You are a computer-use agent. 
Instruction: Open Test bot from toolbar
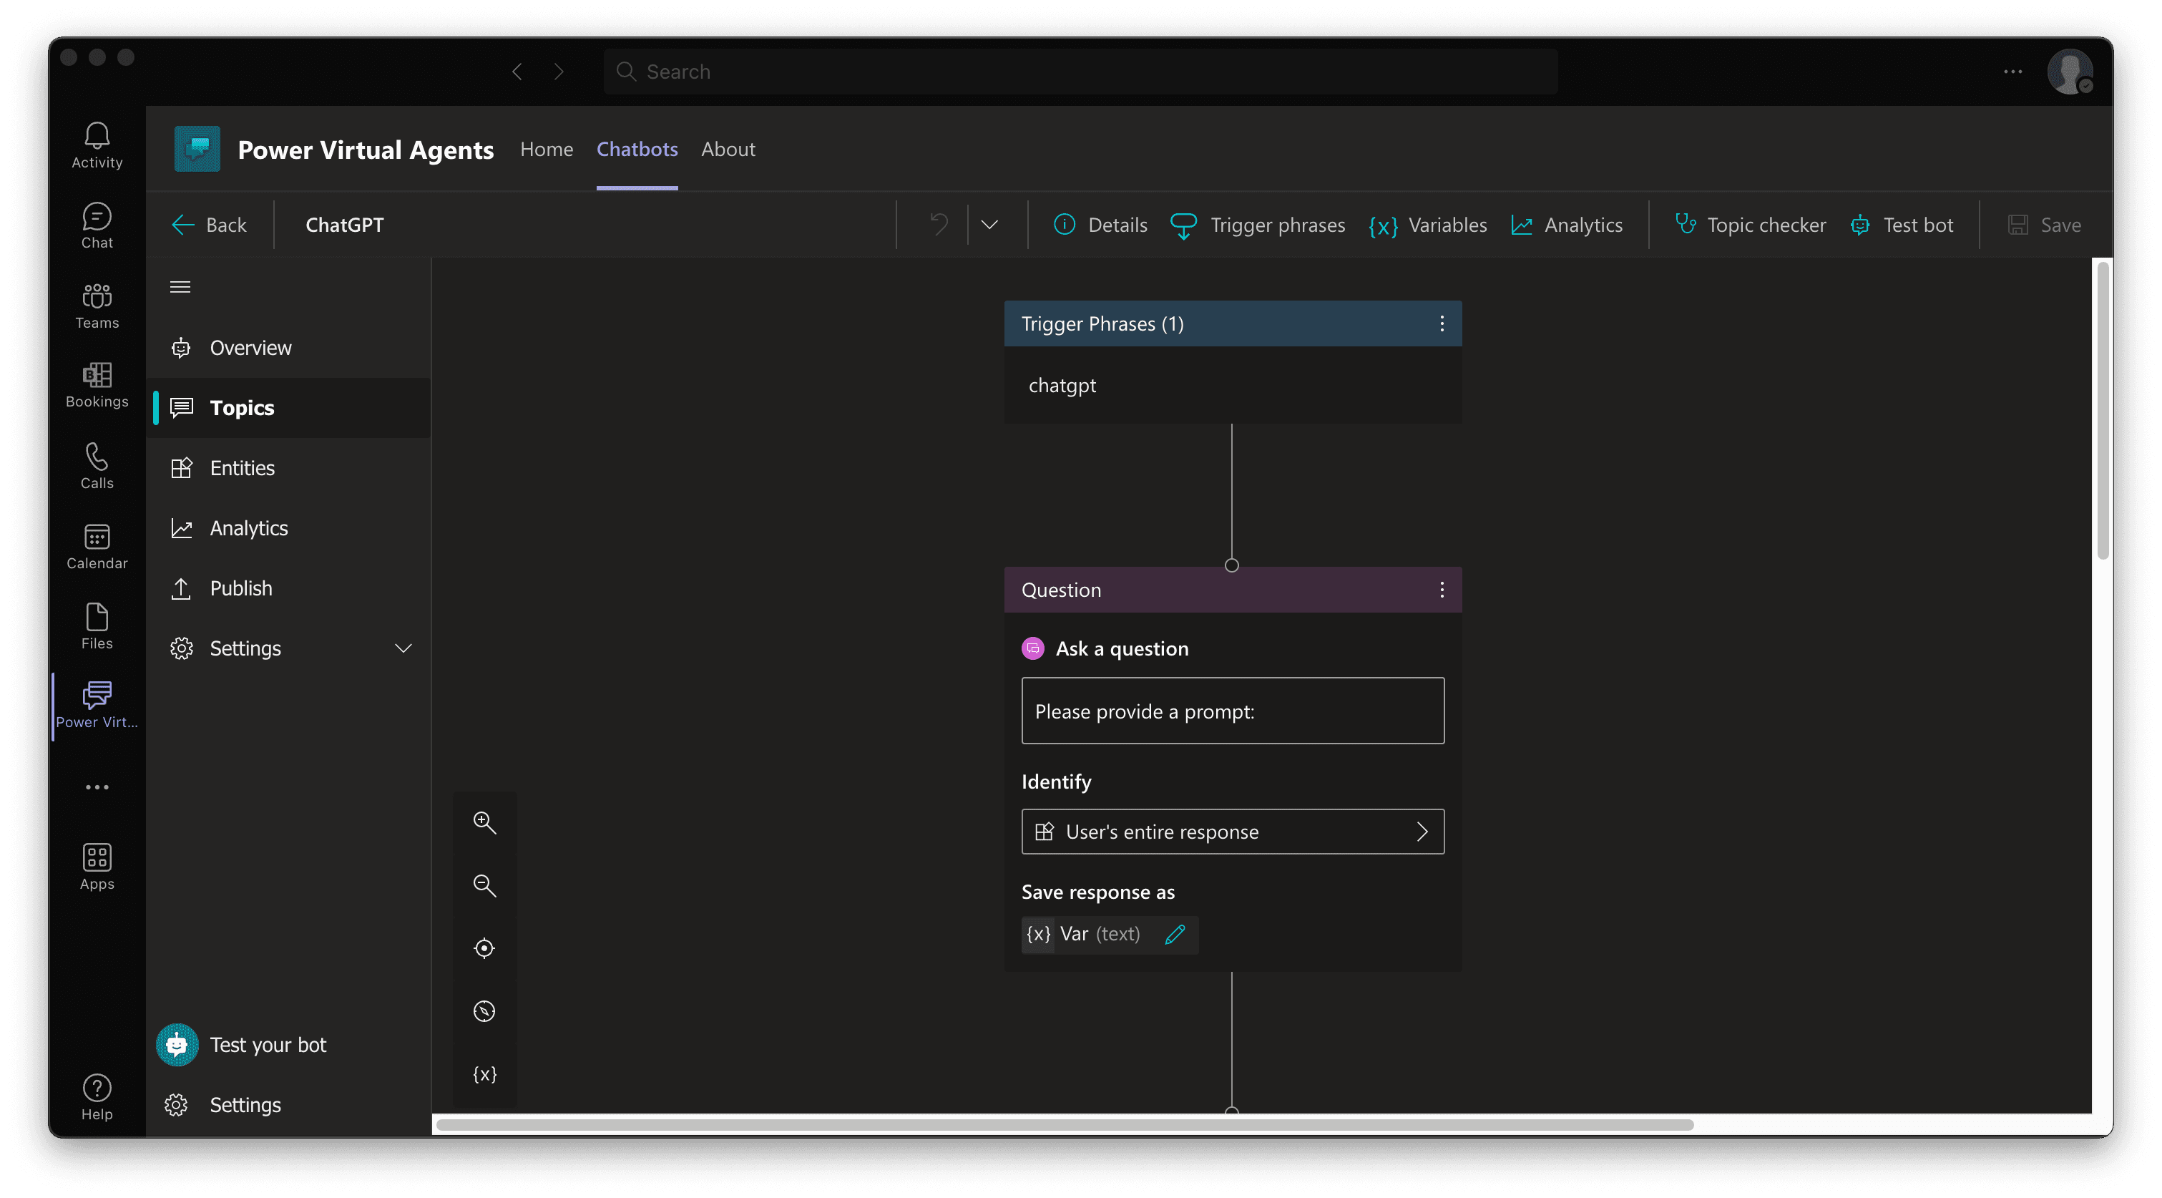point(1902,224)
